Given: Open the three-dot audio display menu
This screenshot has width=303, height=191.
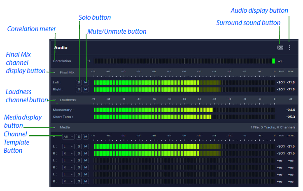Looking at the screenshot, I should click(x=289, y=47).
